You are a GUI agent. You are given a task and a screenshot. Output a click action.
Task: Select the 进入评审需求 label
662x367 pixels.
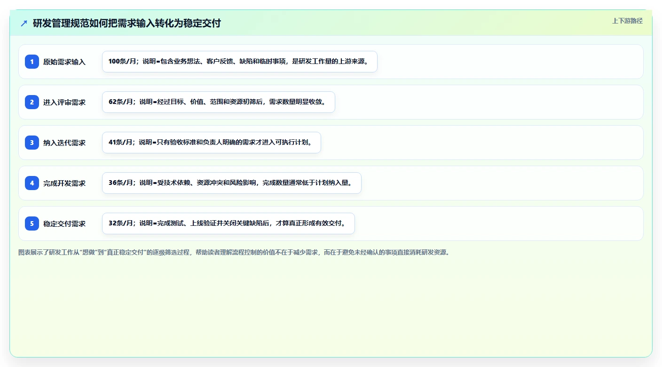coord(64,102)
